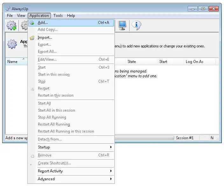The image size is (224, 186).
Task: Select Stop All Running entry
Action: pyautogui.click(x=71, y=117)
